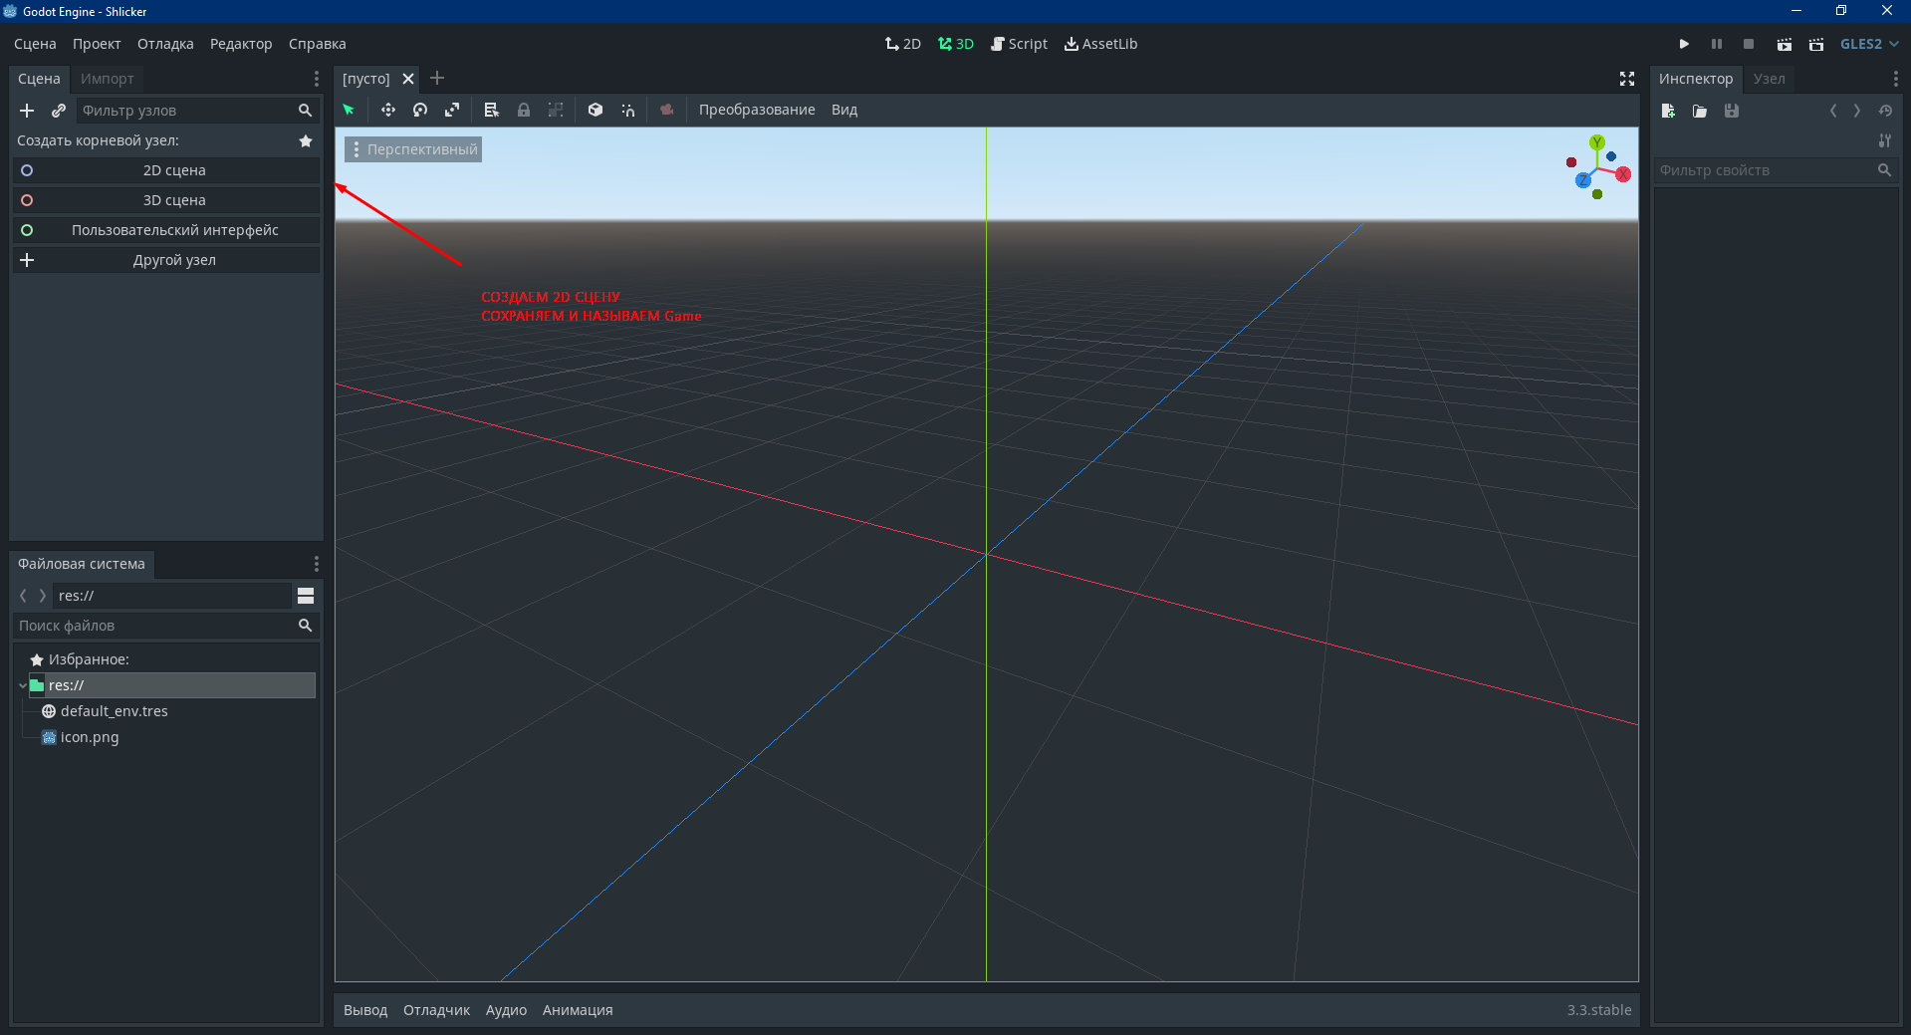This screenshot has width=1911, height=1035.
Task: Toggle file system split view
Action: (306, 596)
